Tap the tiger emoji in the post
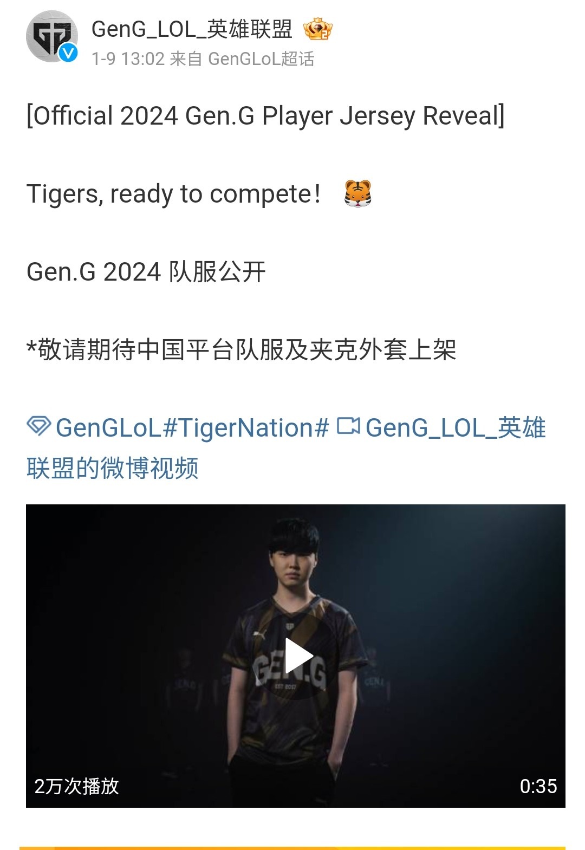 tap(358, 194)
